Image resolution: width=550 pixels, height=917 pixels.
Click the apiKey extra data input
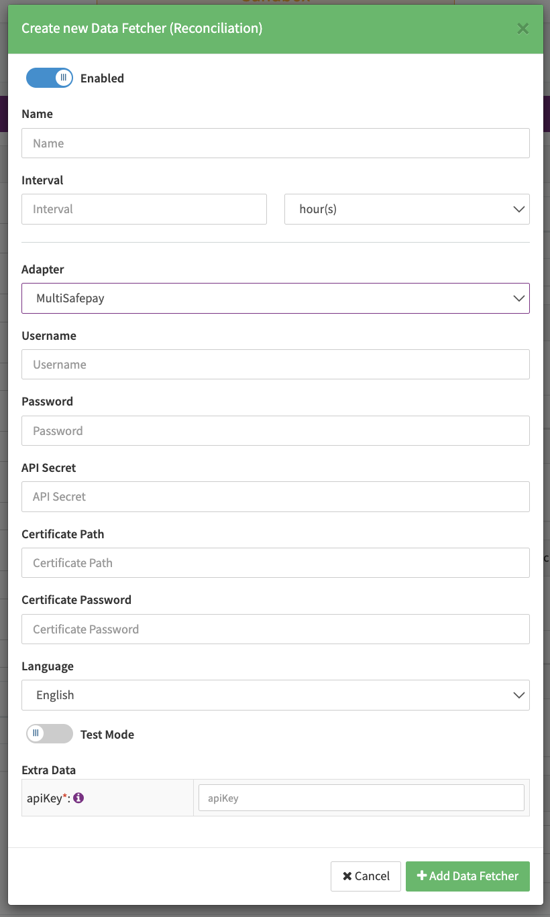coord(361,798)
